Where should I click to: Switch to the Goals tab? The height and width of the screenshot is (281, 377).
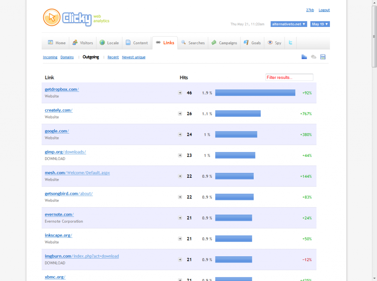coord(252,43)
